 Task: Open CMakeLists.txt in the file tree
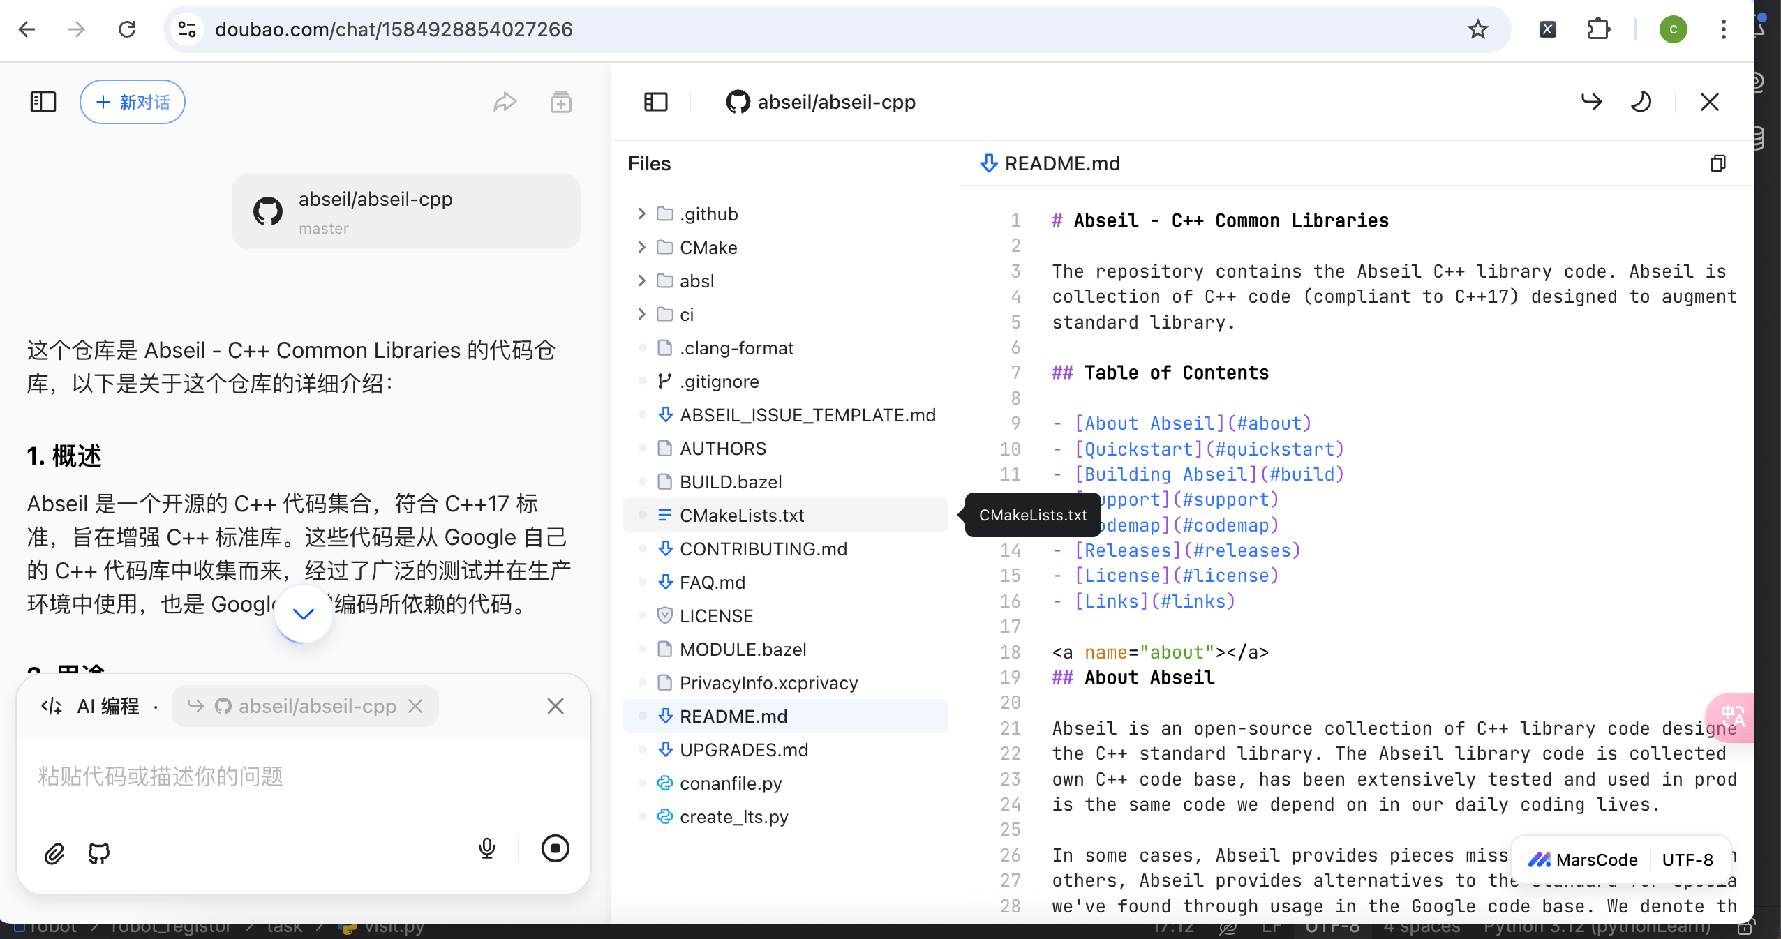coord(785,515)
